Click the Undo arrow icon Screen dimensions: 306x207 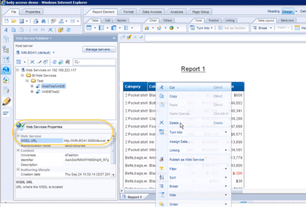click(x=35, y=30)
